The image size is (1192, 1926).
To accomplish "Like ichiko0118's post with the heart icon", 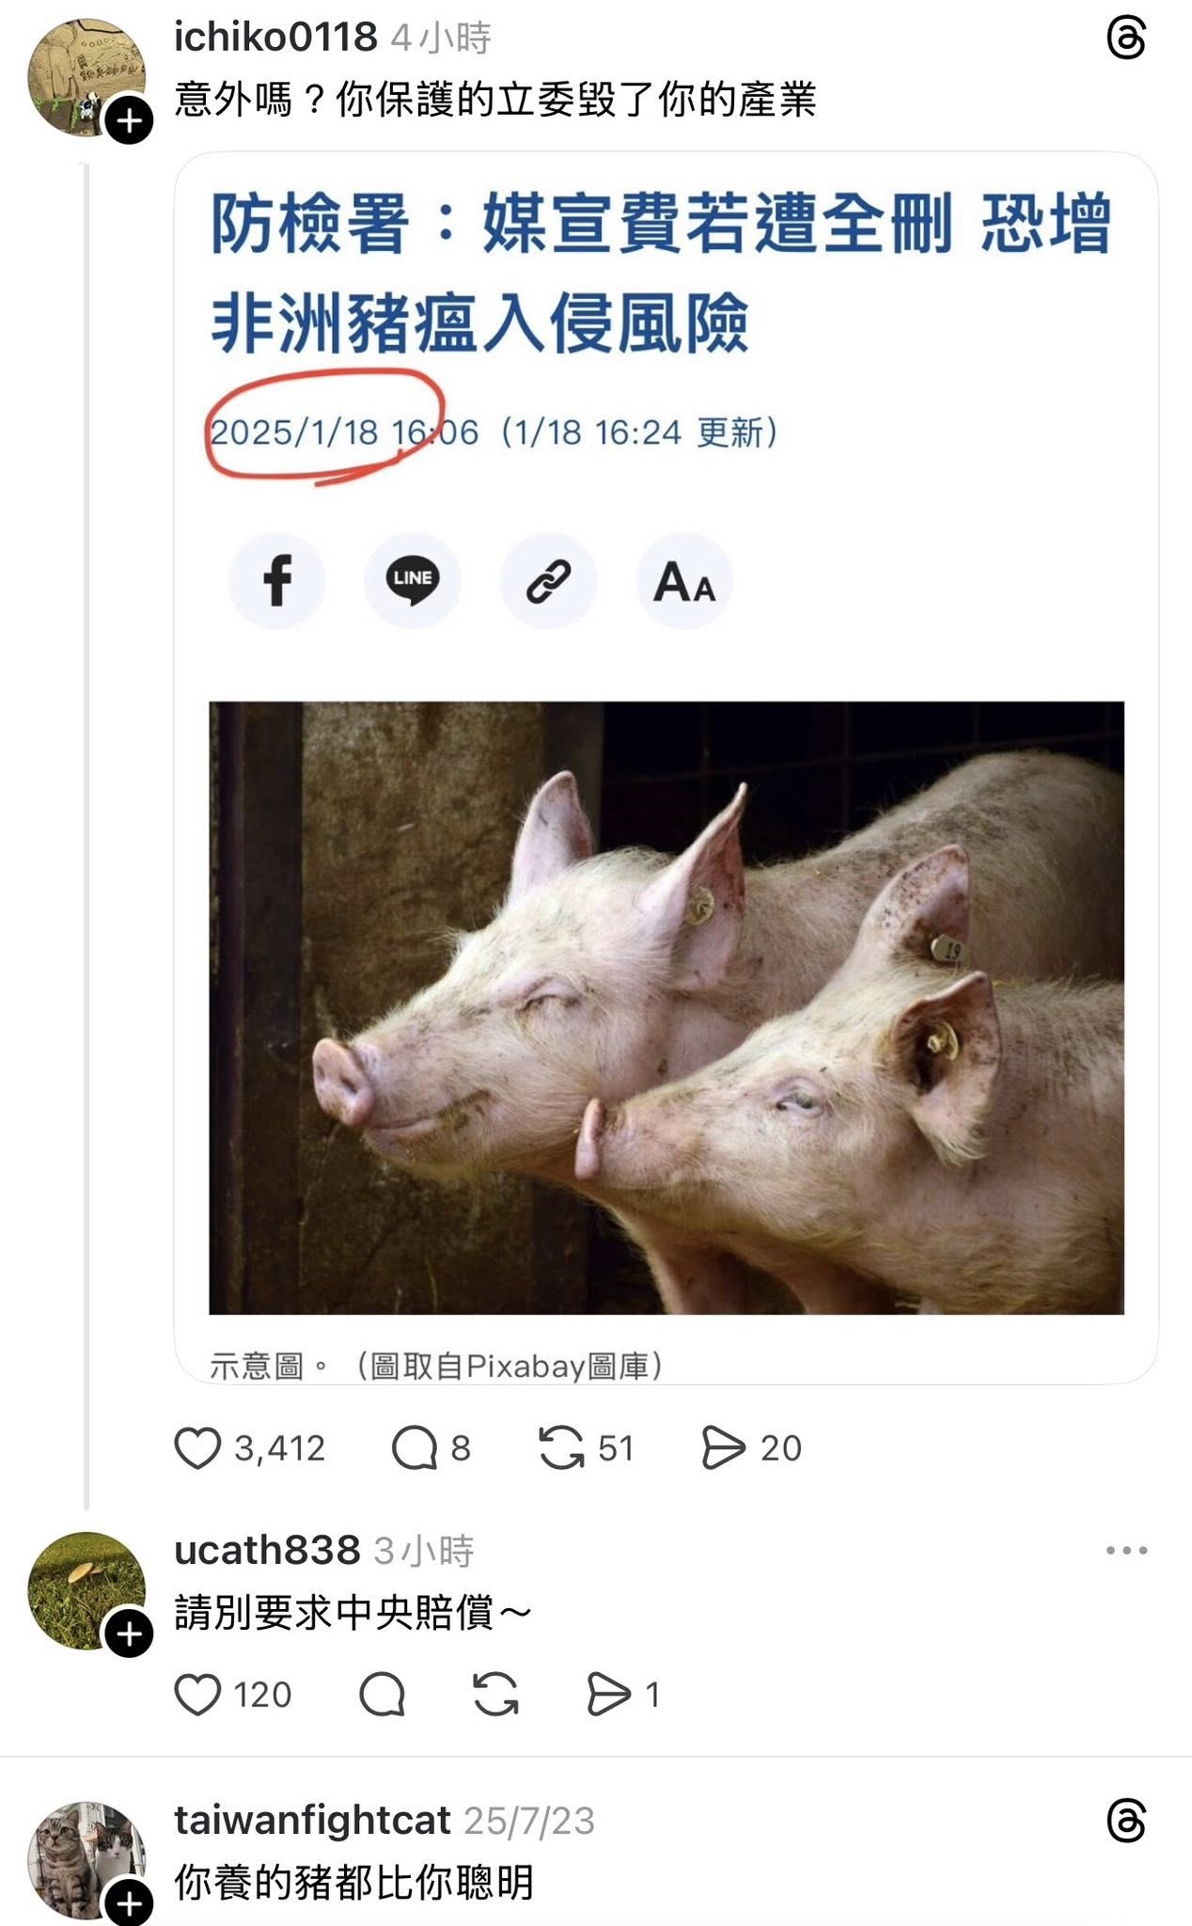I will pos(197,1448).
